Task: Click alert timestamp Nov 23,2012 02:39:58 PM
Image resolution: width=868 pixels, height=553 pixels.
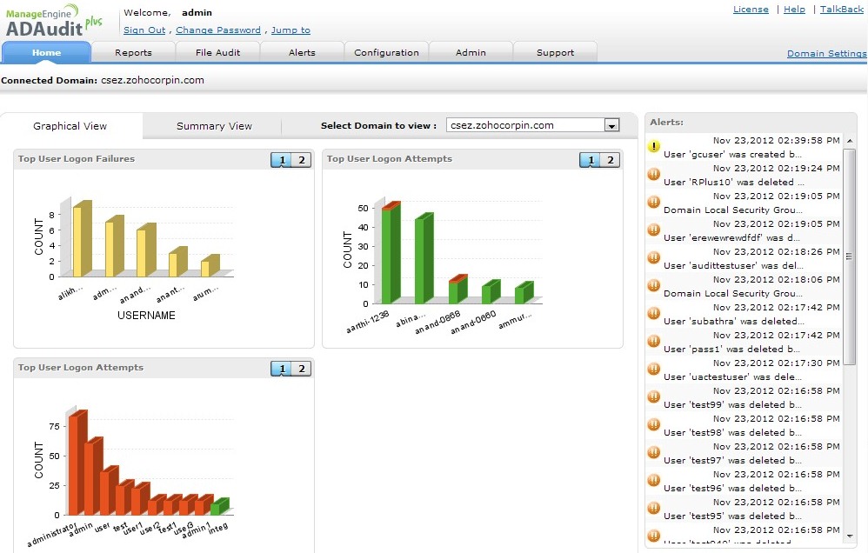Action: 776,141
